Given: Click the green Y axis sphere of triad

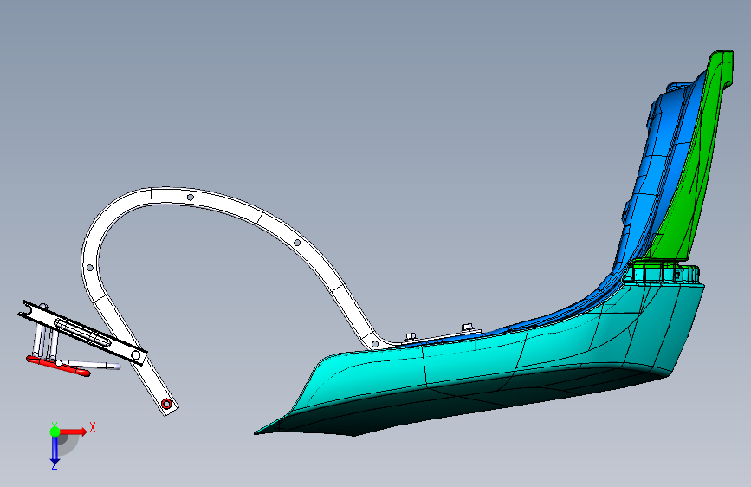Looking at the screenshot, I should [x=55, y=432].
